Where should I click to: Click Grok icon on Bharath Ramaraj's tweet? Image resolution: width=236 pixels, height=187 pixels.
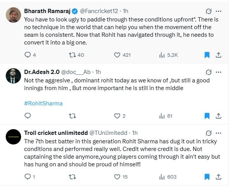click(208, 11)
